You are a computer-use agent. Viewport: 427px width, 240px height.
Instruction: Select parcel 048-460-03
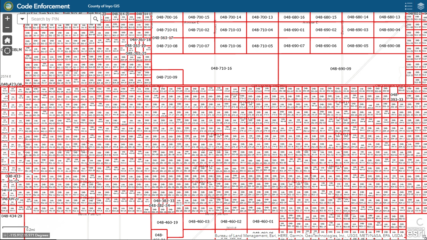(x=199, y=221)
